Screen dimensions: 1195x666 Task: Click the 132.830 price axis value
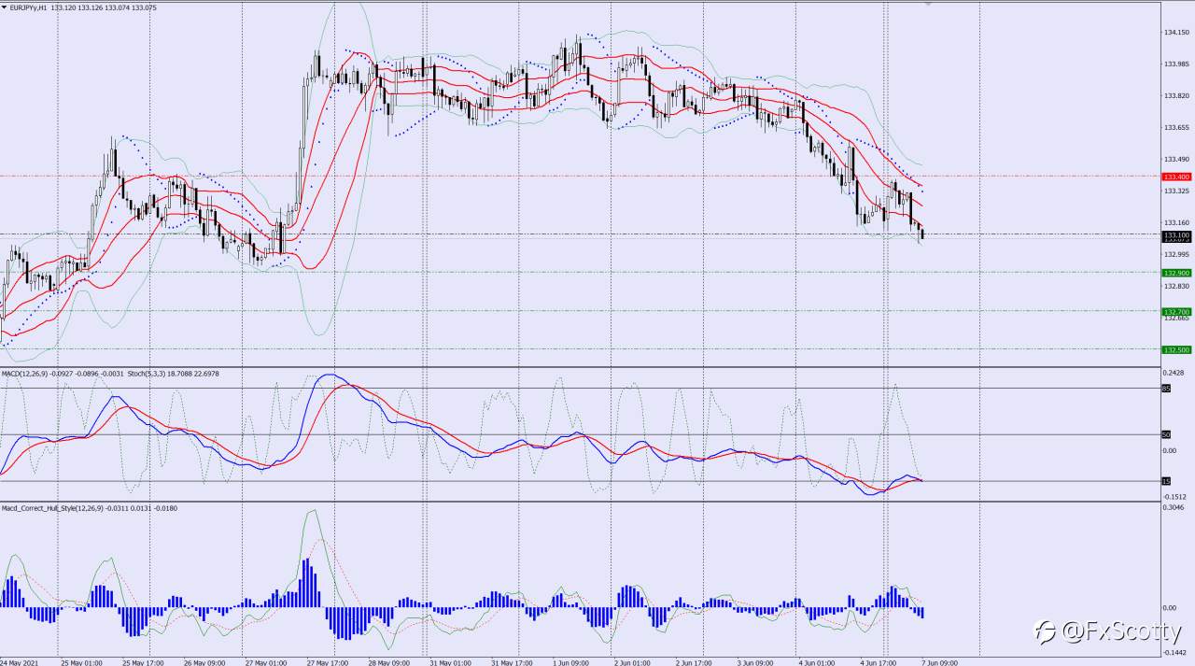(1176, 287)
